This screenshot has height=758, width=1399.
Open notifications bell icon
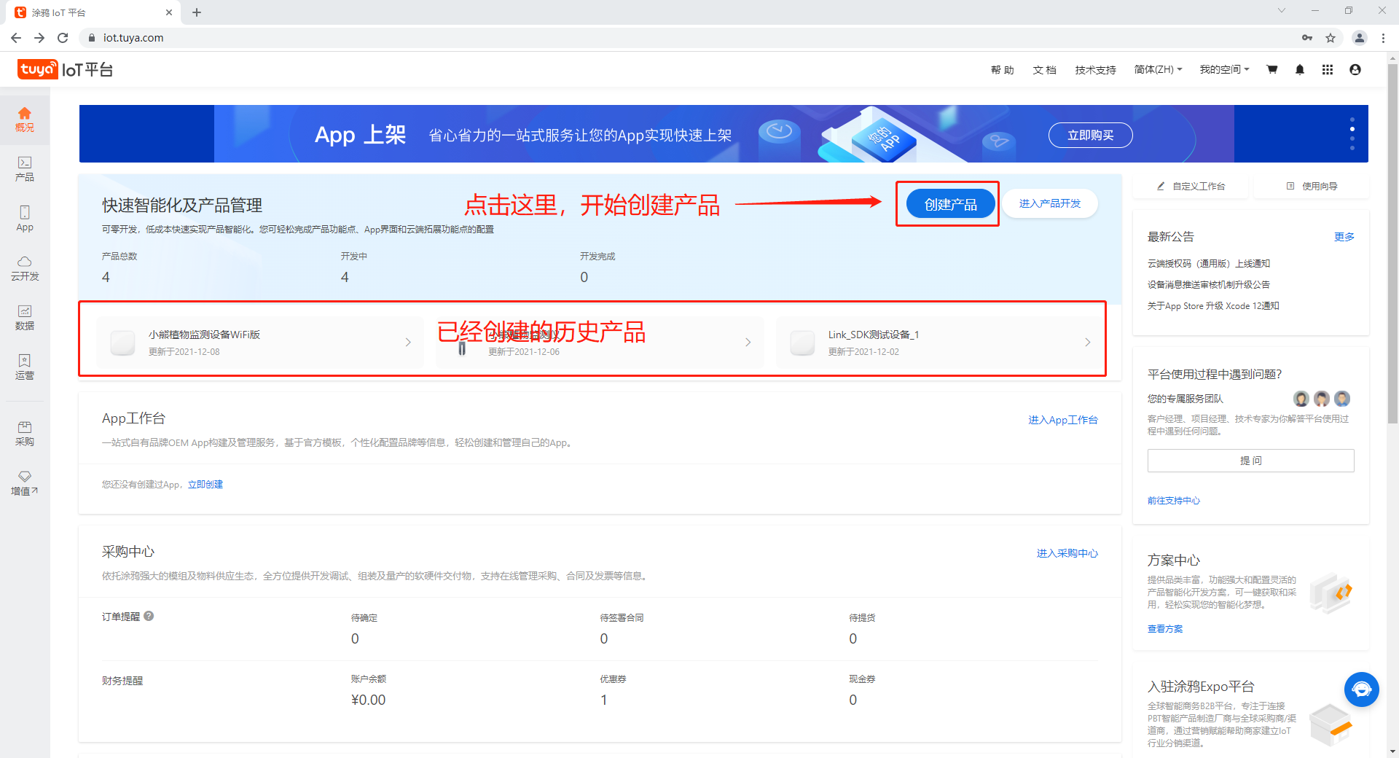(1300, 70)
